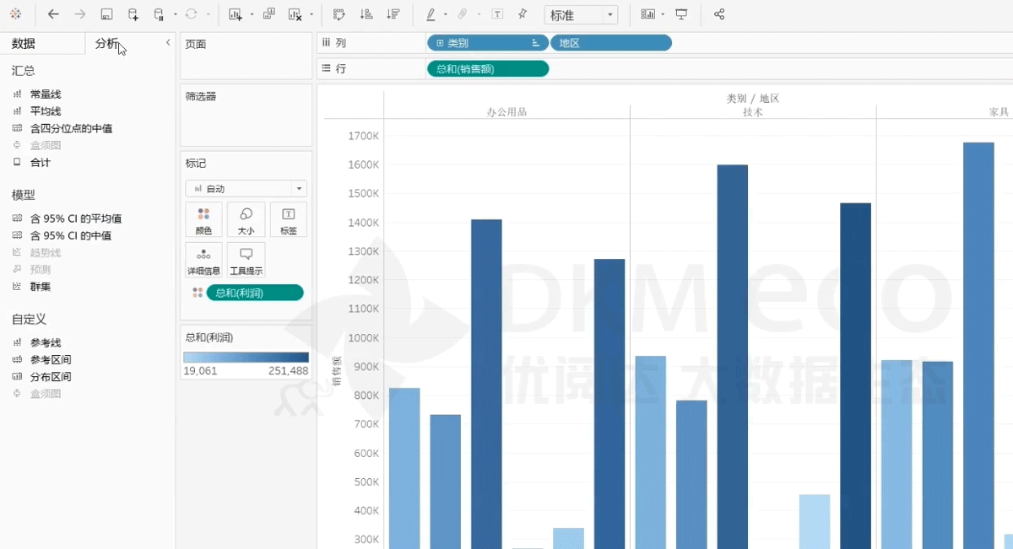Enter presentation mode
Viewport: 1013px width, 549px height.
click(x=681, y=14)
